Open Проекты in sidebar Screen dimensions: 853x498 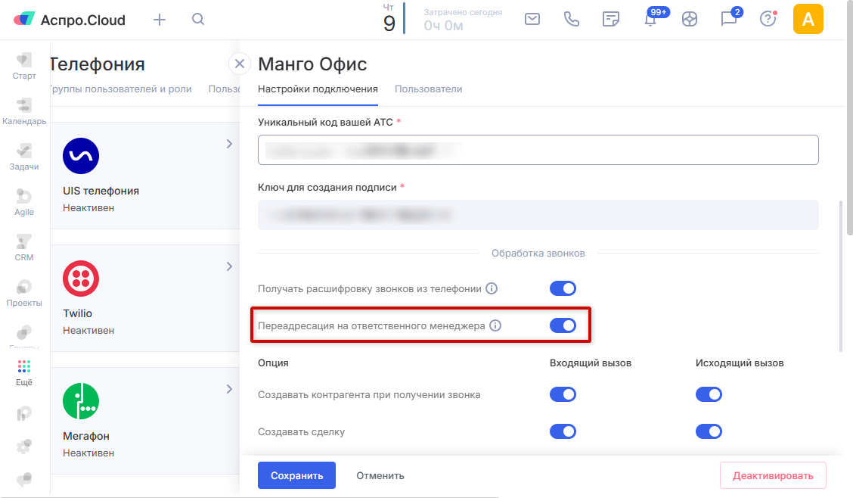[x=24, y=294]
